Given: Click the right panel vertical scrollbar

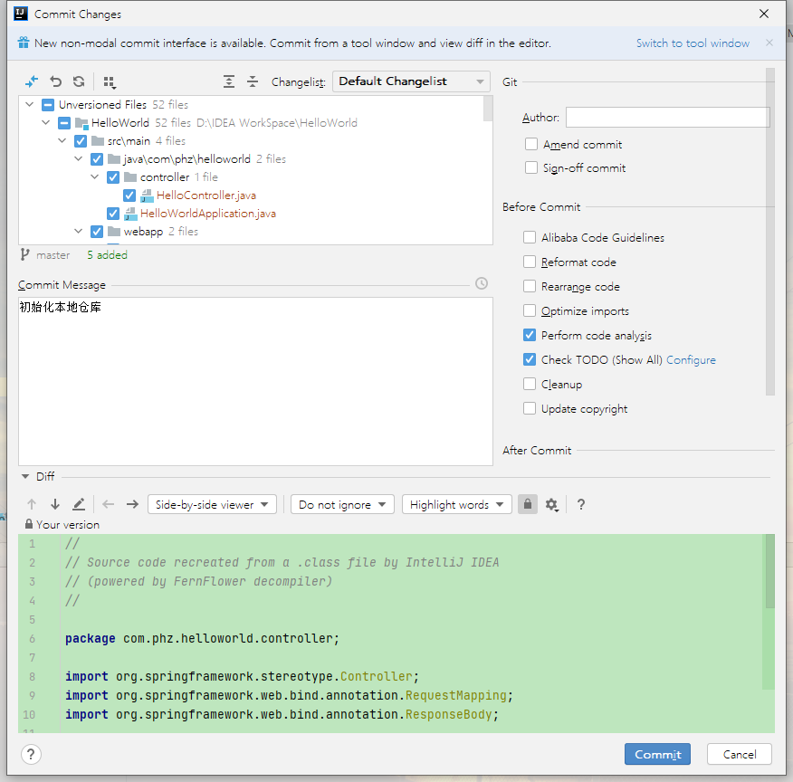Looking at the screenshot, I should tap(769, 232).
